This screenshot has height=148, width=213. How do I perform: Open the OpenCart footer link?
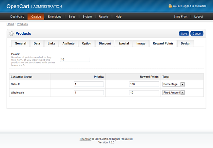(x=86, y=139)
